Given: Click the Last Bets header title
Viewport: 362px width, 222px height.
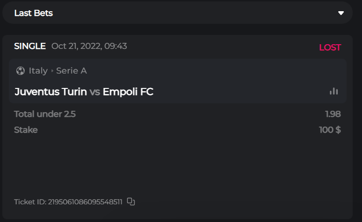Looking at the screenshot, I should tap(34, 13).
